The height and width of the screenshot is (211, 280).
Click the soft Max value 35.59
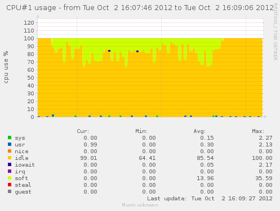pyautogui.click(x=264, y=178)
